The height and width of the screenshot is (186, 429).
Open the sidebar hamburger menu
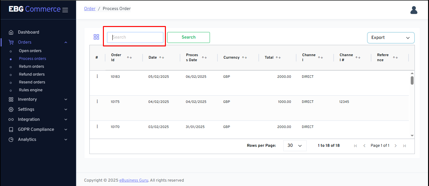pos(65,10)
